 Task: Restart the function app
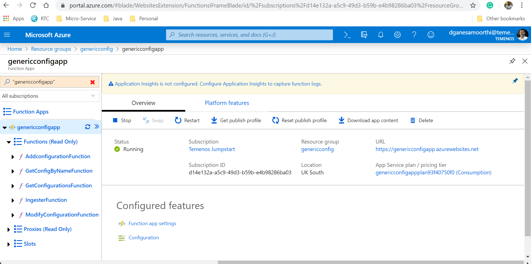[187, 120]
